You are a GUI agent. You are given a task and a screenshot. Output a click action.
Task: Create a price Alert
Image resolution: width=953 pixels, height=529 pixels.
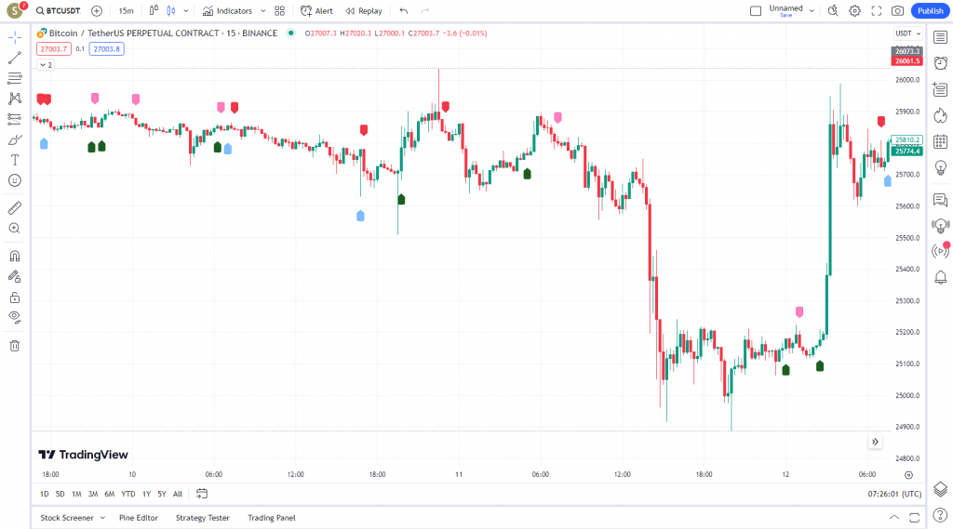316,11
